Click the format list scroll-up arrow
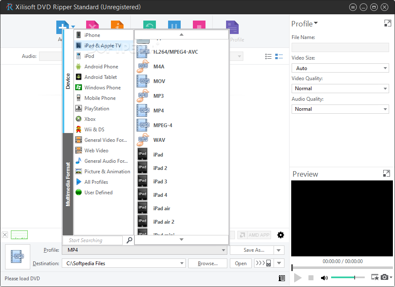This screenshot has width=395, height=287. (182, 34)
